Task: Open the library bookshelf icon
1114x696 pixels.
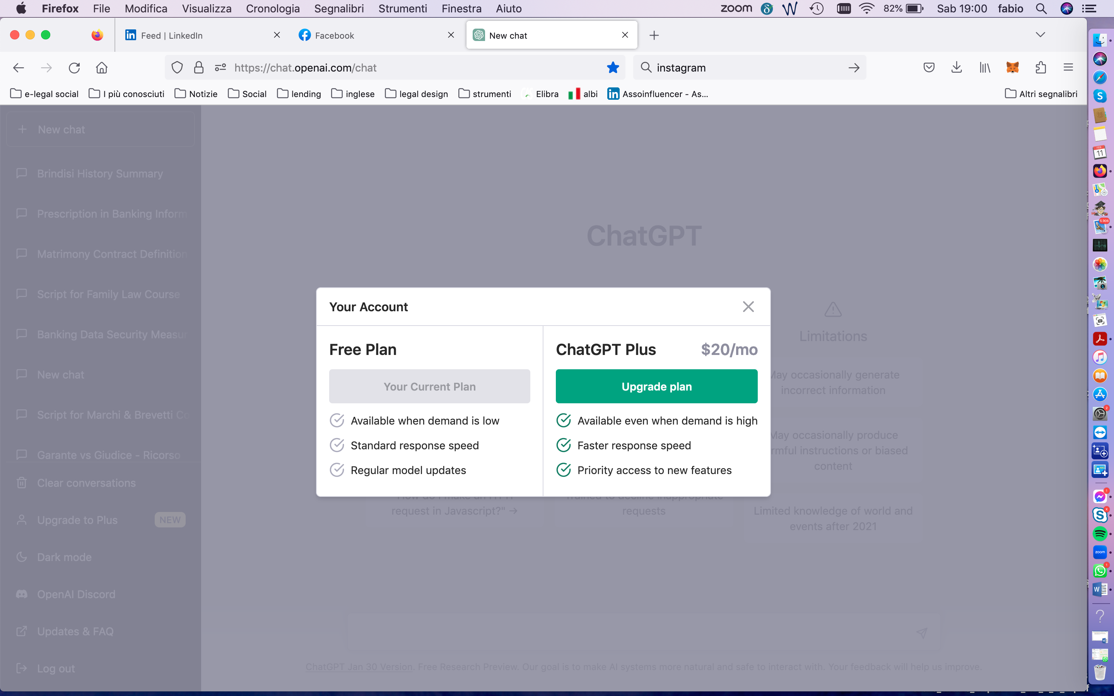Action: tap(985, 68)
